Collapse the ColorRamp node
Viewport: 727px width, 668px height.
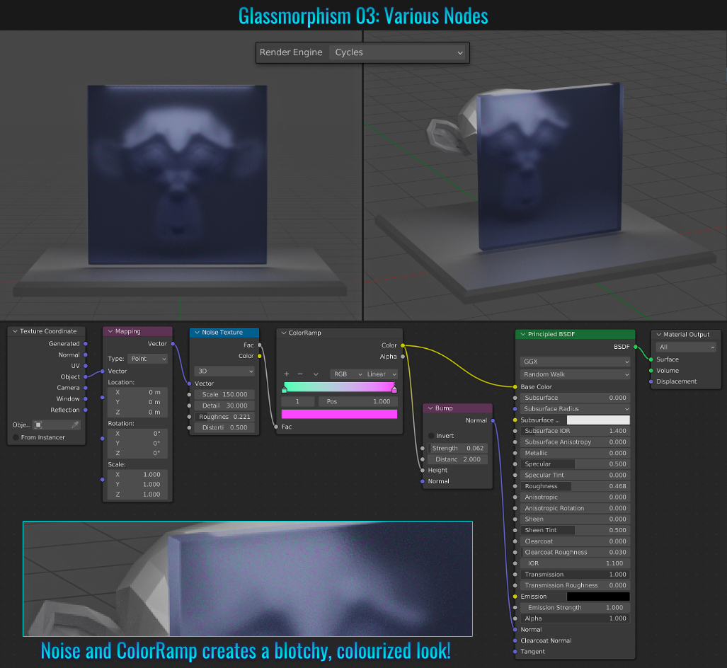284,333
